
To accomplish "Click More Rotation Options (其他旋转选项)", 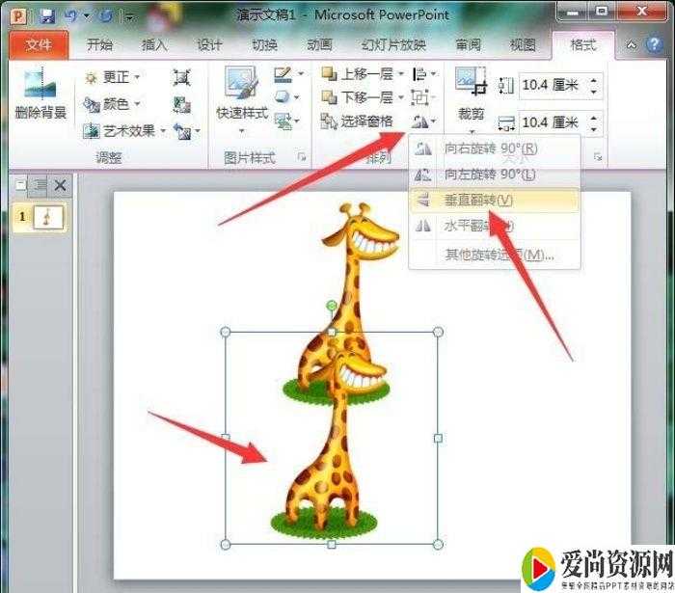I will 495,255.
